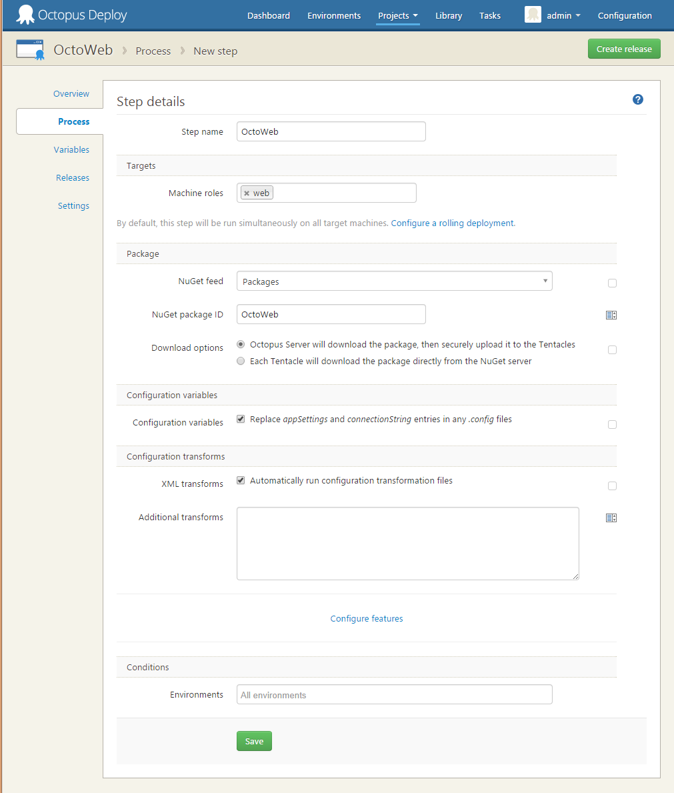674x793 pixels.
Task: Click the All environments conditions field
Action: coord(394,694)
